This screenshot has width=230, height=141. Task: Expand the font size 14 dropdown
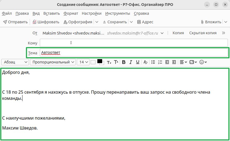[83, 62]
